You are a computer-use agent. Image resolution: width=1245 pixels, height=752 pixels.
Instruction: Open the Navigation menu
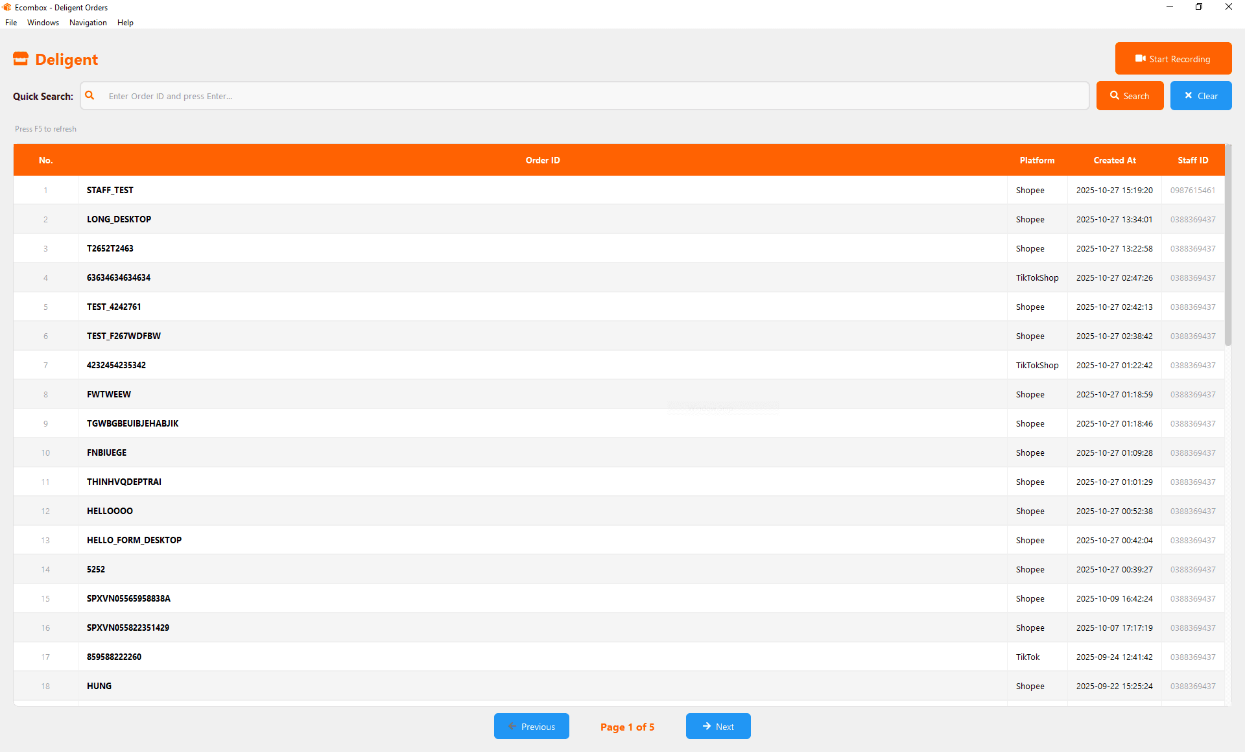tap(88, 23)
